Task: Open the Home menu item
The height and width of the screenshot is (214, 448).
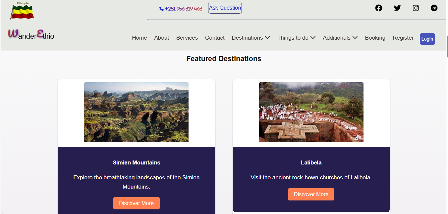Action: pyautogui.click(x=139, y=38)
